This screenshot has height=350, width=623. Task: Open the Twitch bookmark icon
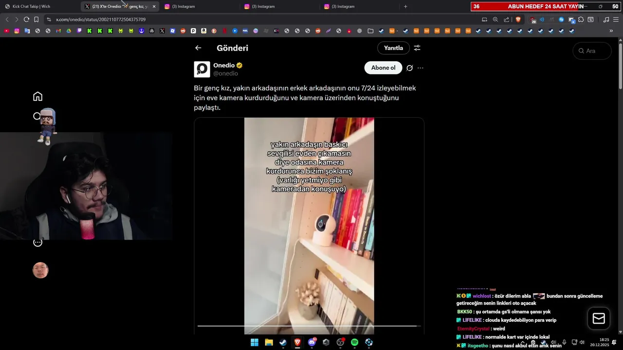point(79,31)
